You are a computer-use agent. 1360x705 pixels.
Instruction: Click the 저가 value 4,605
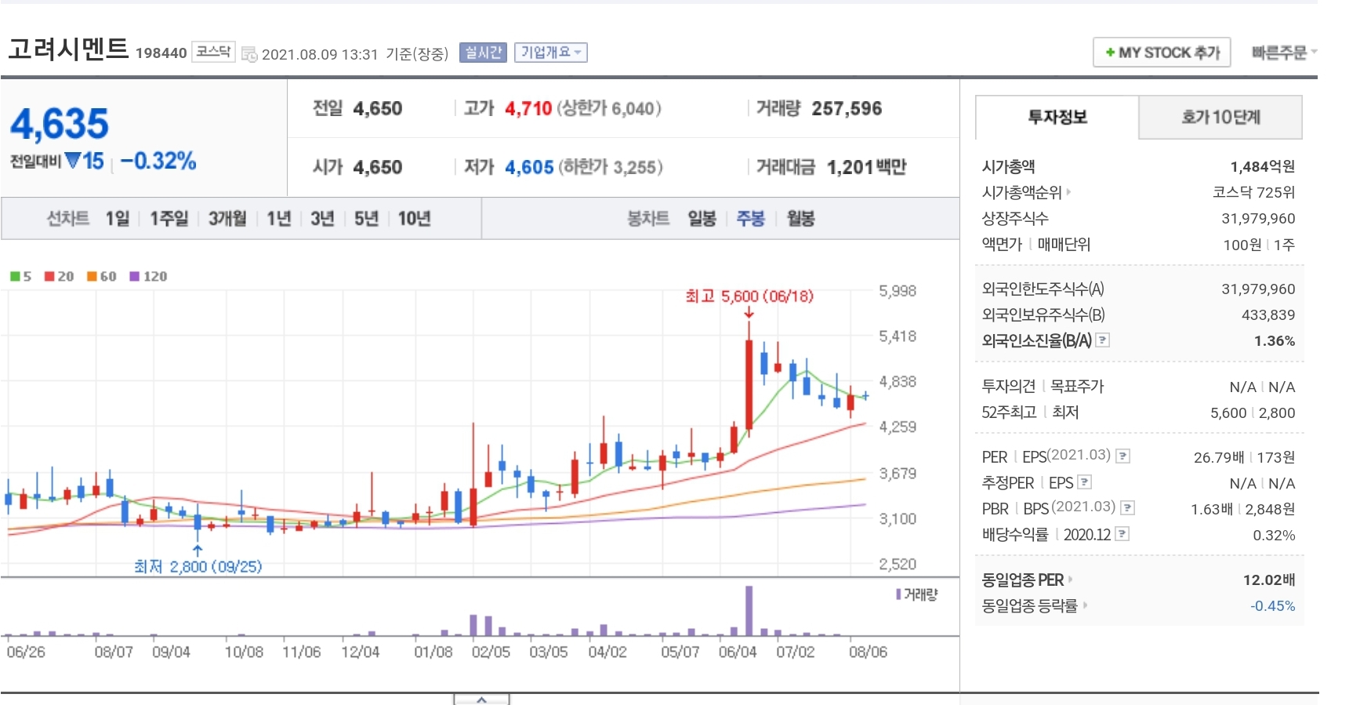[x=529, y=167]
